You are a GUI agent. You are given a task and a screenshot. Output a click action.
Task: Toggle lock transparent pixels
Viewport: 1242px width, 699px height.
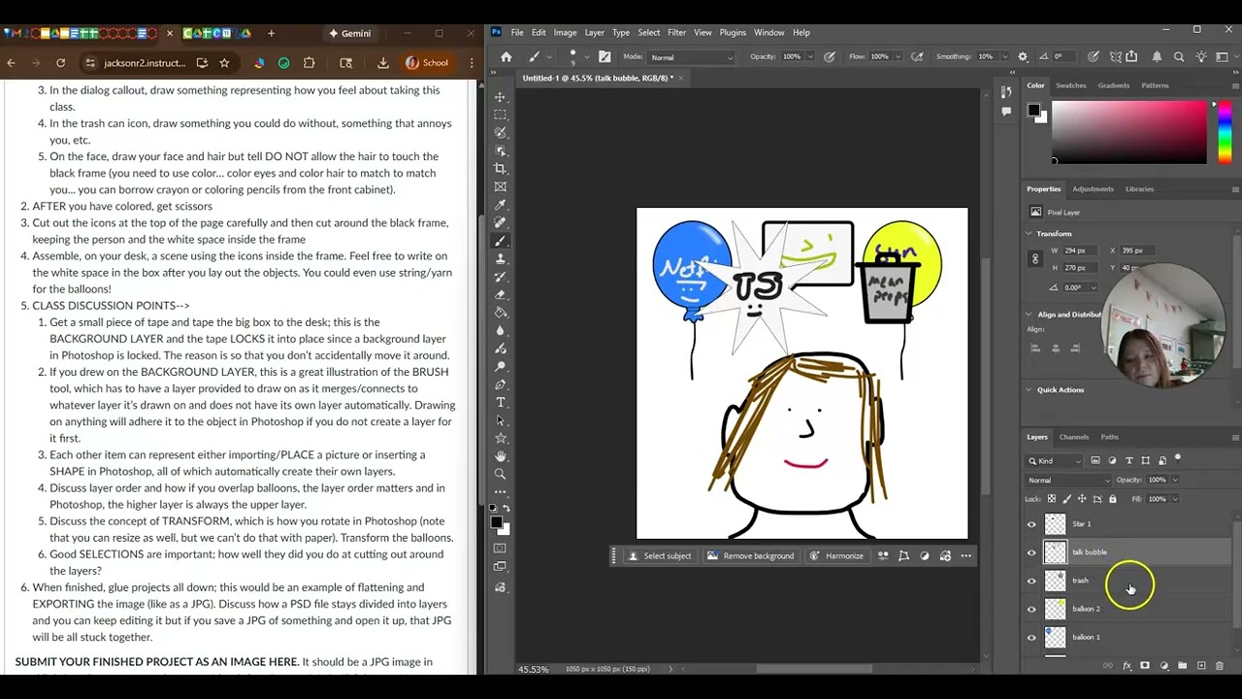[x=1054, y=499]
